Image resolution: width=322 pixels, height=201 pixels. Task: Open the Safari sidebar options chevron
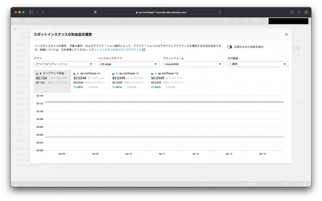click(37, 12)
